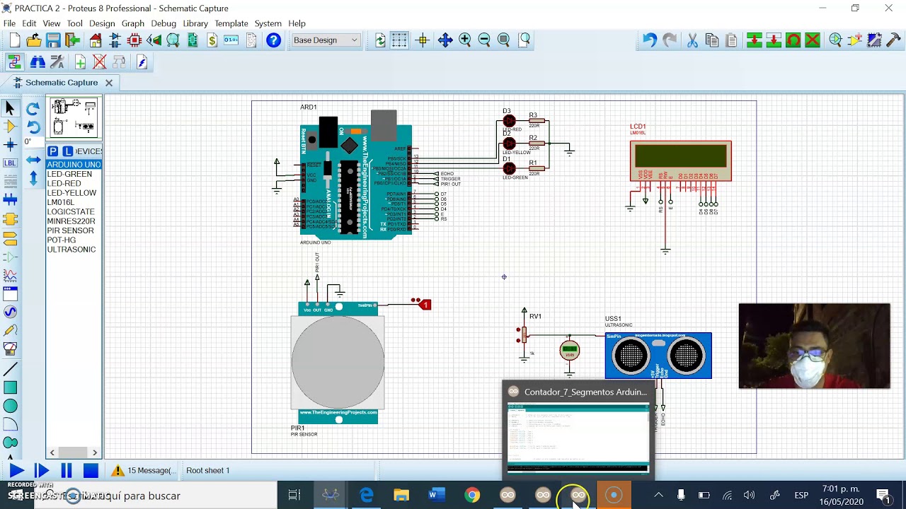This screenshot has width=906, height=509.
Task: Save the project with the floppy icon
Action: coord(53,40)
